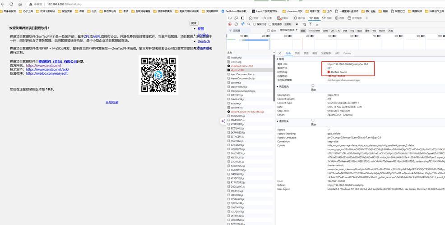Screen dimensions: 445x225
Task: Switch to the Memory (内存) tab
Action: (340, 18)
